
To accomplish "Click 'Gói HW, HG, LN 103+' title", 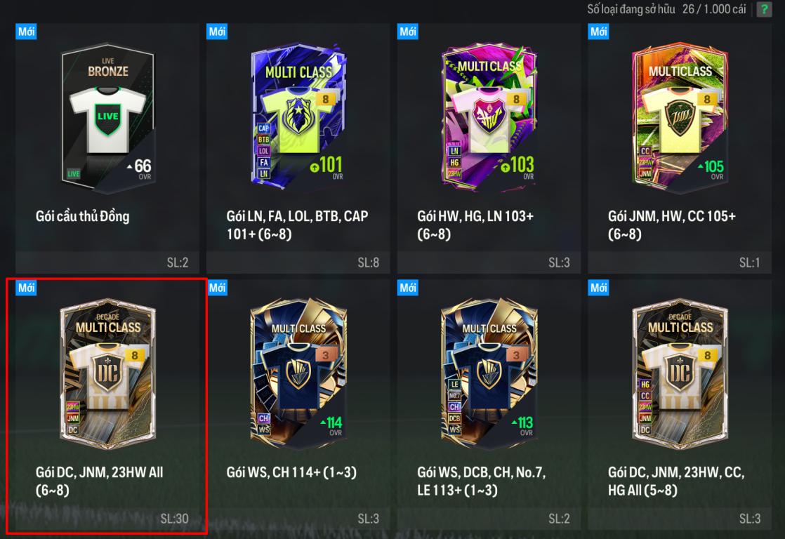I will [x=475, y=225].
